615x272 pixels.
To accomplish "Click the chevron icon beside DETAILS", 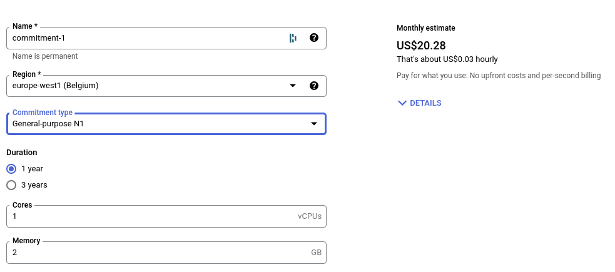I will (402, 103).
